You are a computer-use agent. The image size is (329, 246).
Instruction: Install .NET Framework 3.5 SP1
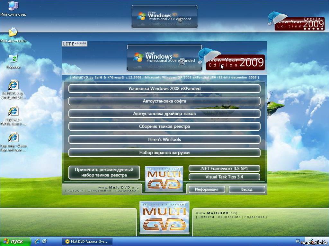(x=224, y=168)
